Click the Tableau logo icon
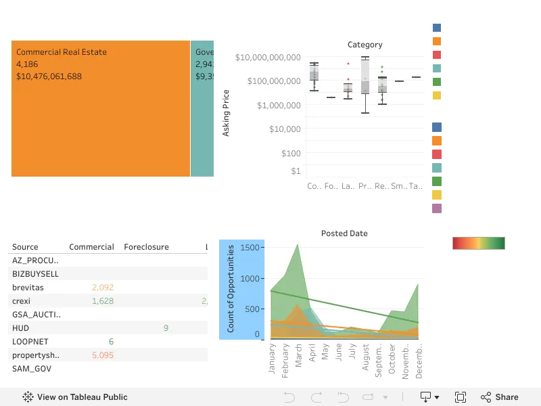Screen dimensions: 541x406 tap(28, 397)
